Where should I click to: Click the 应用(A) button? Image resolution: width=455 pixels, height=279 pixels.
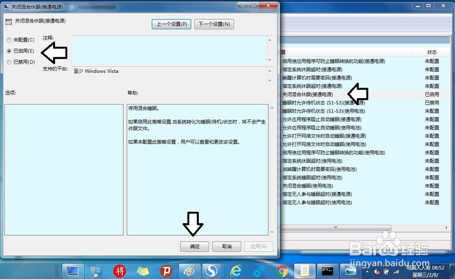[258, 246]
